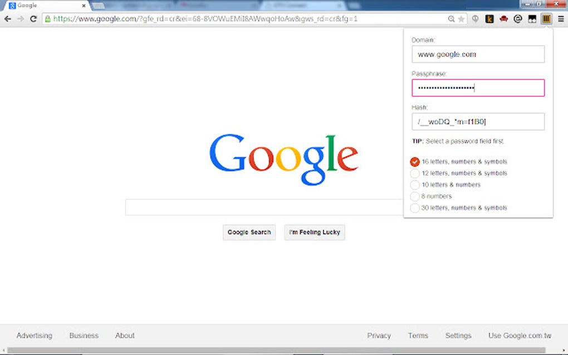
Task: Open the red couch extension icon
Action: click(503, 19)
